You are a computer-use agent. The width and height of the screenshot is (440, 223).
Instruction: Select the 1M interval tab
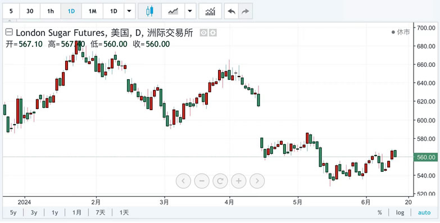pos(92,11)
